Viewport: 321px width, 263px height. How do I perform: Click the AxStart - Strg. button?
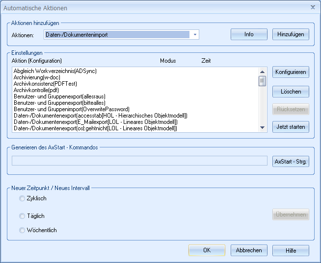pyautogui.click(x=291, y=161)
